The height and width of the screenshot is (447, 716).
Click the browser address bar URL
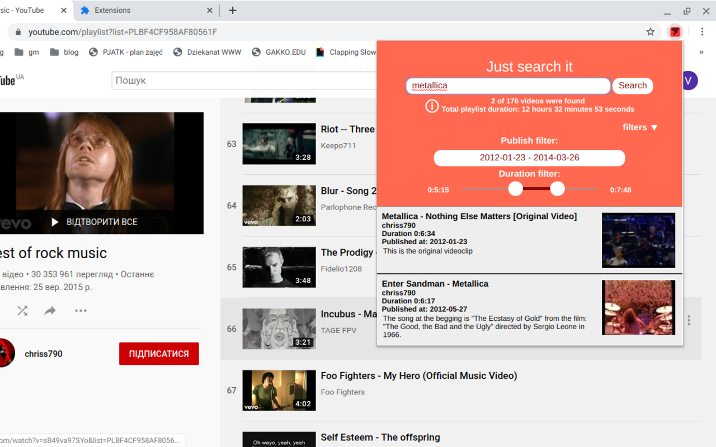(x=123, y=32)
